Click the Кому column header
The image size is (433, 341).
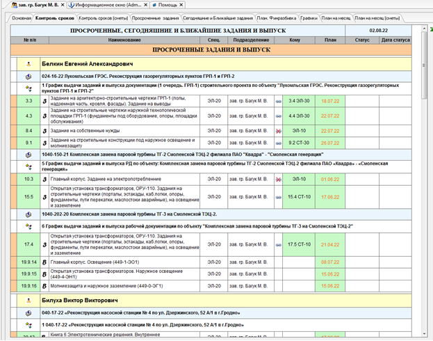point(295,40)
